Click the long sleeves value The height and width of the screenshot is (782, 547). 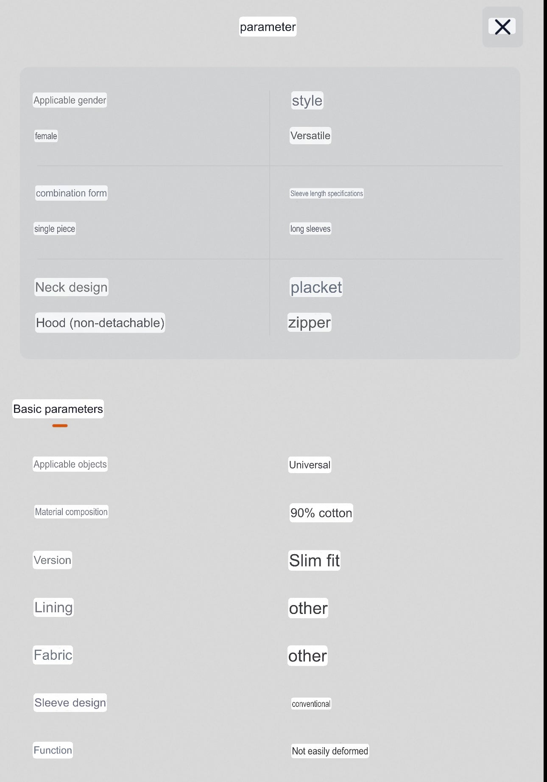coord(310,229)
